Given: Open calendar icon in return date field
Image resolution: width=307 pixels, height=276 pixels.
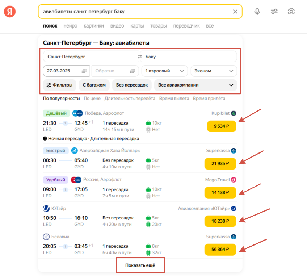Looking at the screenshot, I should click(x=133, y=71).
